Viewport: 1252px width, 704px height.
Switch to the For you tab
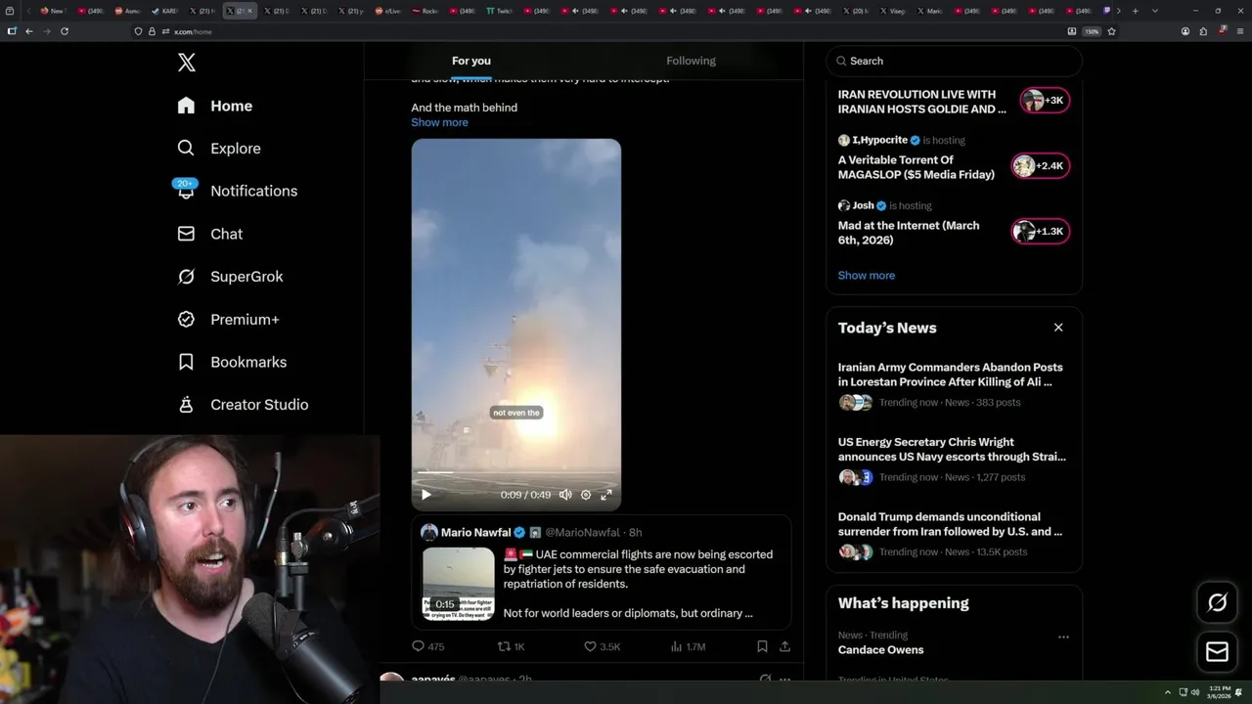click(471, 61)
